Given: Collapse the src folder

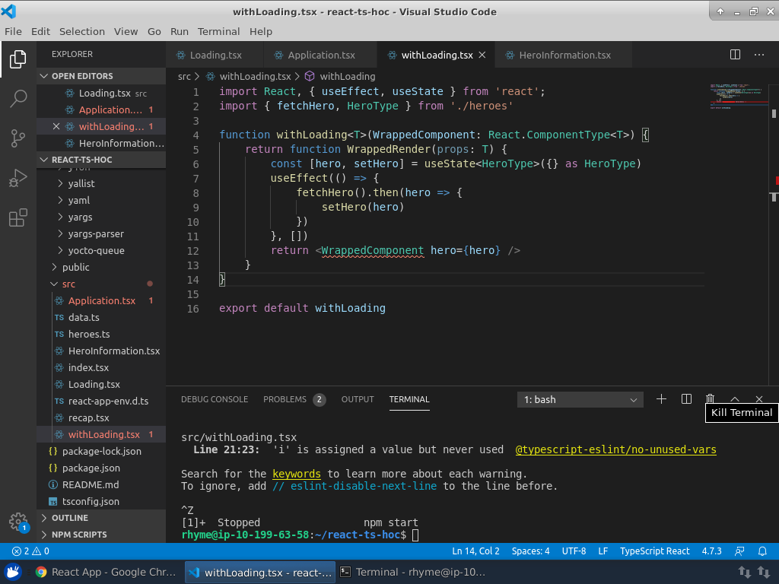Looking at the screenshot, I should (68, 284).
